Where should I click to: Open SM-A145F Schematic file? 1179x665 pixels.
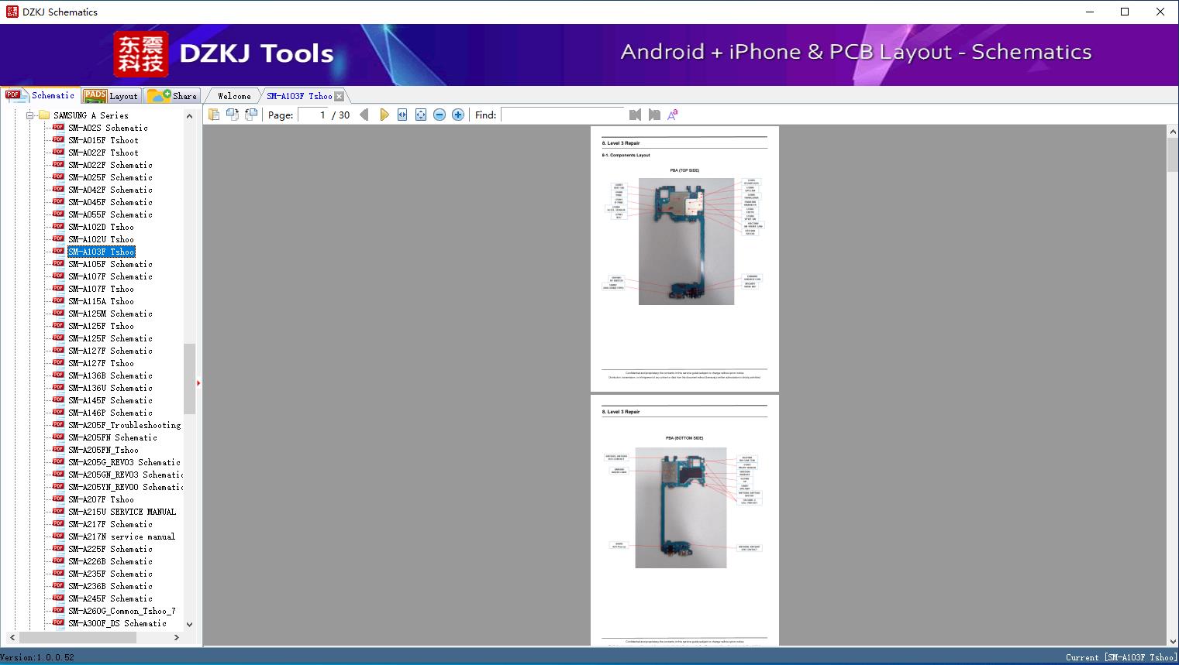[x=110, y=400]
